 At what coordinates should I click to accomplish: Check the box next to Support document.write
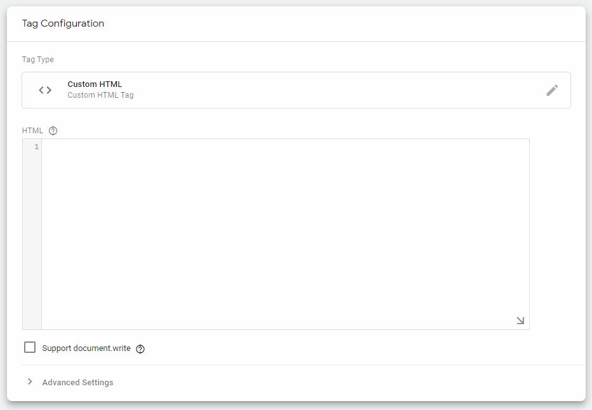29,347
